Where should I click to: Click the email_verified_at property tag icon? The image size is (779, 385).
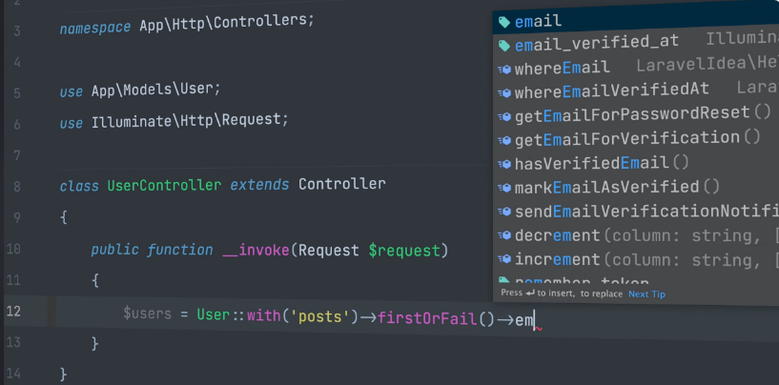click(x=503, y=46)
